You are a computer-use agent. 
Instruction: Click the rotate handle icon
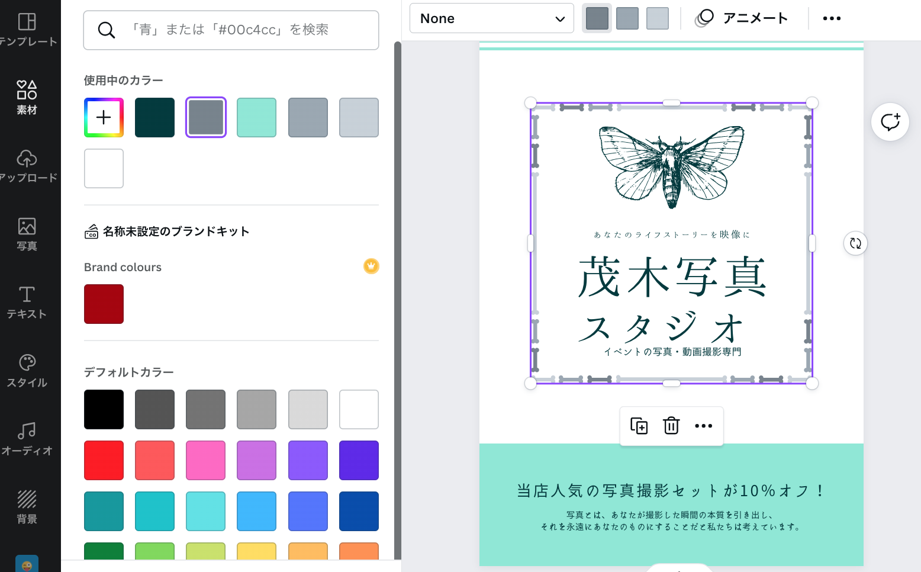855,243
